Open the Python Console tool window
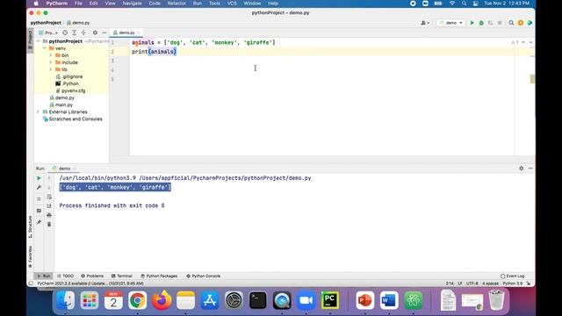 point(203,276)
